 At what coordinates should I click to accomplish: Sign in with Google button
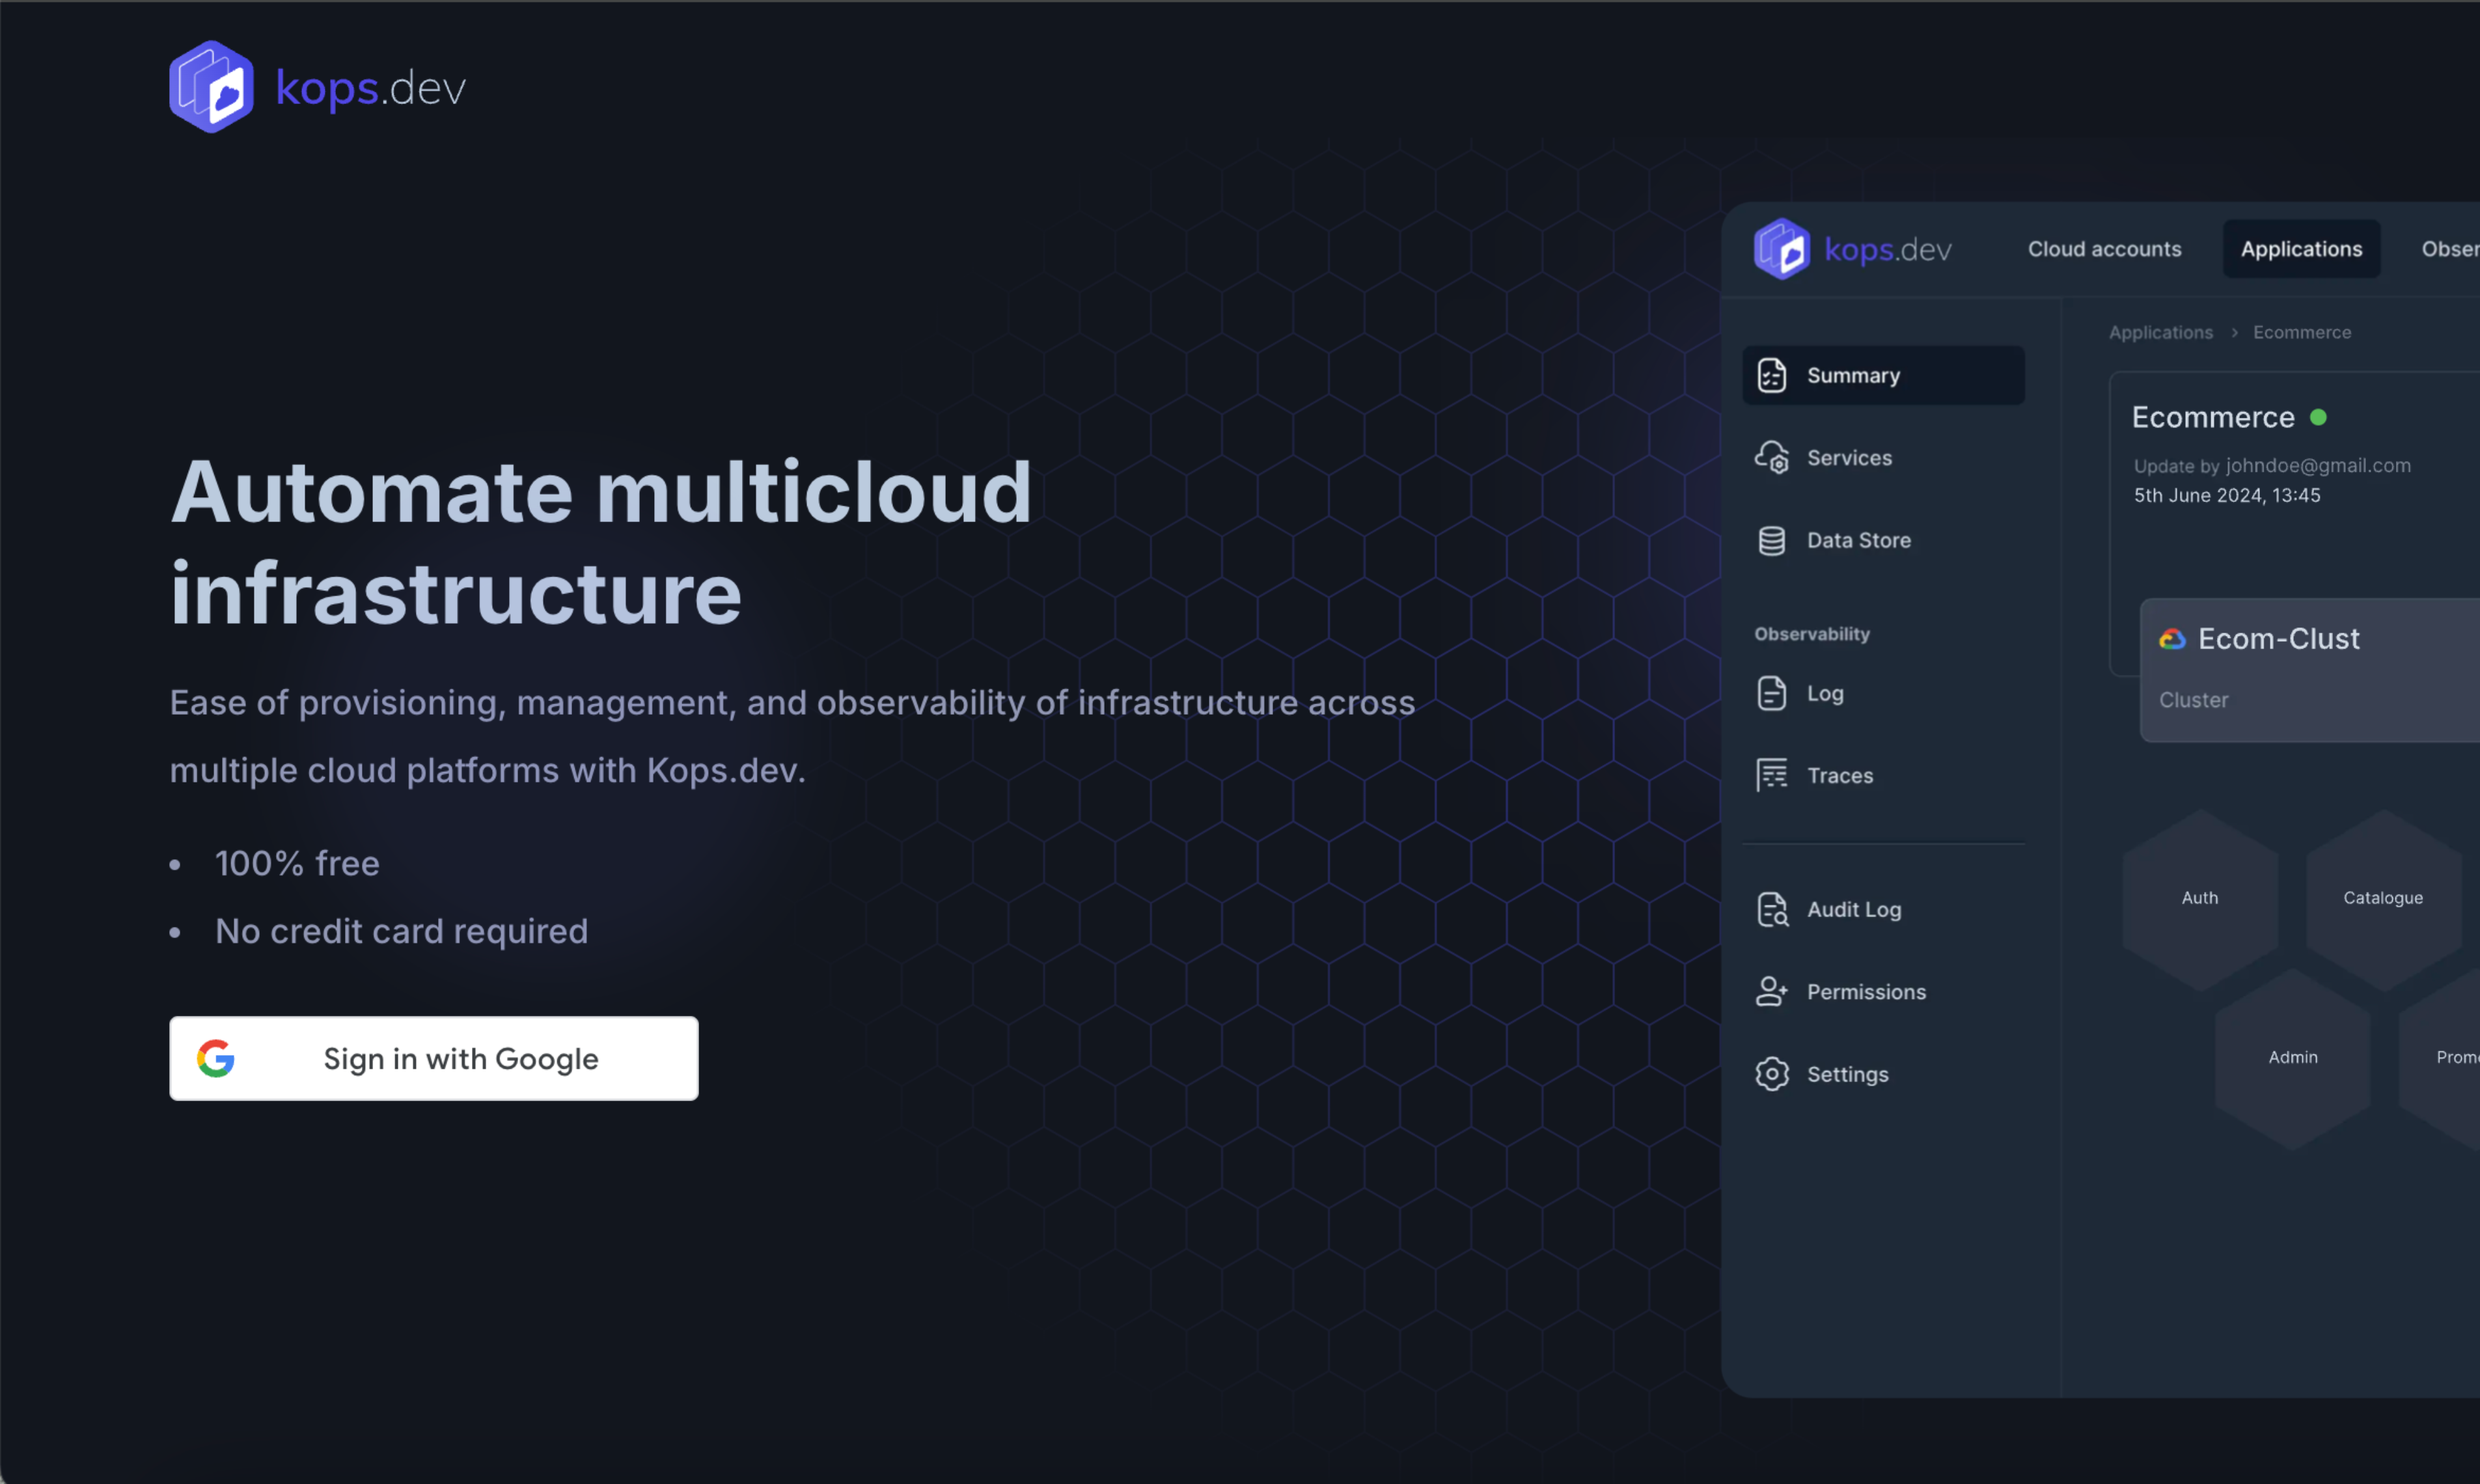(x=433, y=1058)
